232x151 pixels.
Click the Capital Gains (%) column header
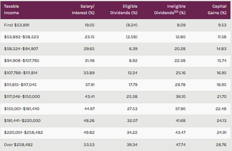[219, 10]
